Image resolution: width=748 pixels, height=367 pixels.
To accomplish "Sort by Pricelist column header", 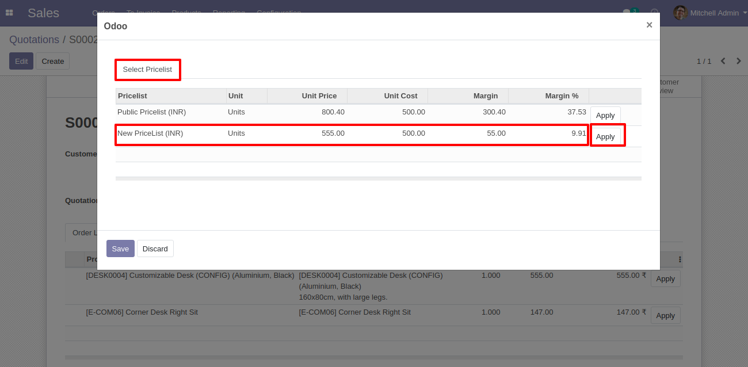I will (x=171, y=96).
